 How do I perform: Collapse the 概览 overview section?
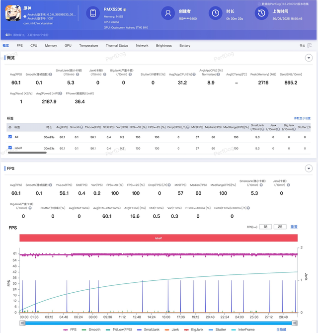click(x=309, y=58)
